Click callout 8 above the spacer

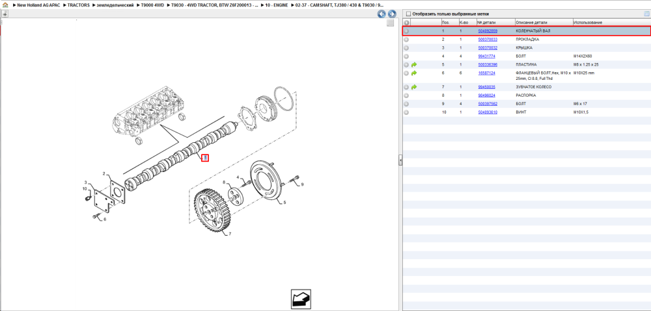223,182
